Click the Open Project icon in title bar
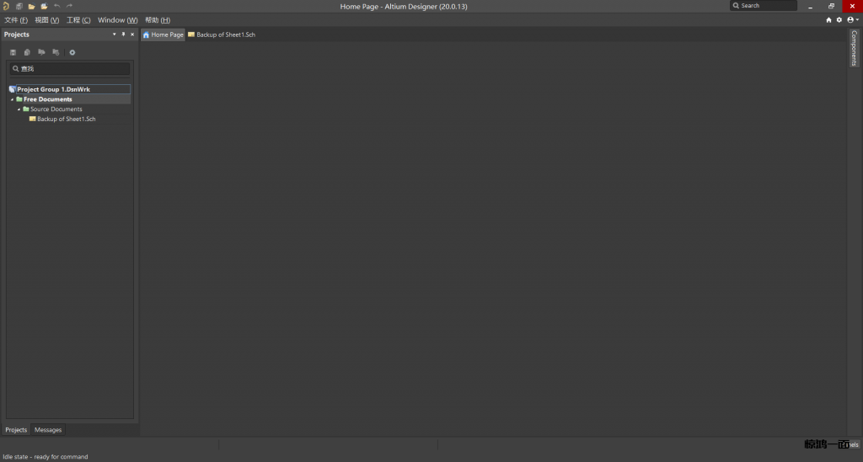The height and width of the screenshot is (462, 863). click(44, 6)
